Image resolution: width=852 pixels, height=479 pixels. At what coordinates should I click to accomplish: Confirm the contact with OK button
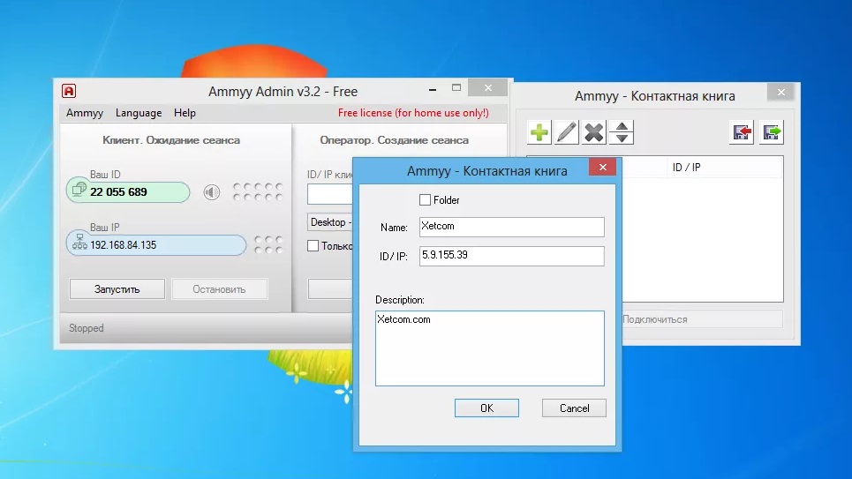(486, 408)
